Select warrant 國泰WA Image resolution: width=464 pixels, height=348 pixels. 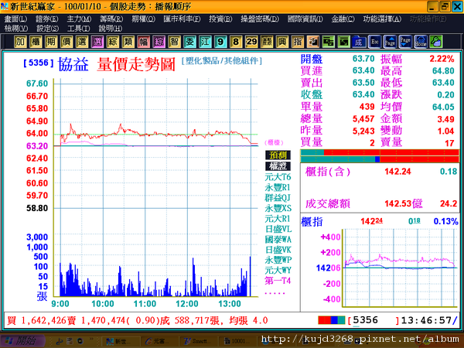click(x=278, y=239)
